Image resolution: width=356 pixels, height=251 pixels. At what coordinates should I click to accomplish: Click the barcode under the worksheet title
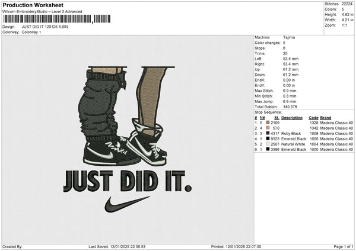click(x=56, y=19)
